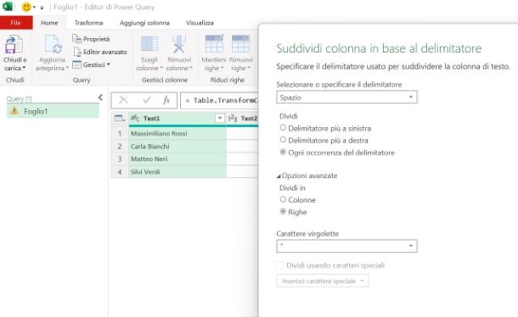The image size is (518, 317).
Task: Open the Spazio delimiter dropdown
Action: (x=346, y=97)
